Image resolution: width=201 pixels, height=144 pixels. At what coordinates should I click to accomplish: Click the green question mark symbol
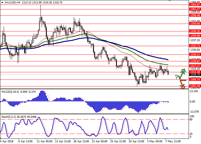[176, 77]
